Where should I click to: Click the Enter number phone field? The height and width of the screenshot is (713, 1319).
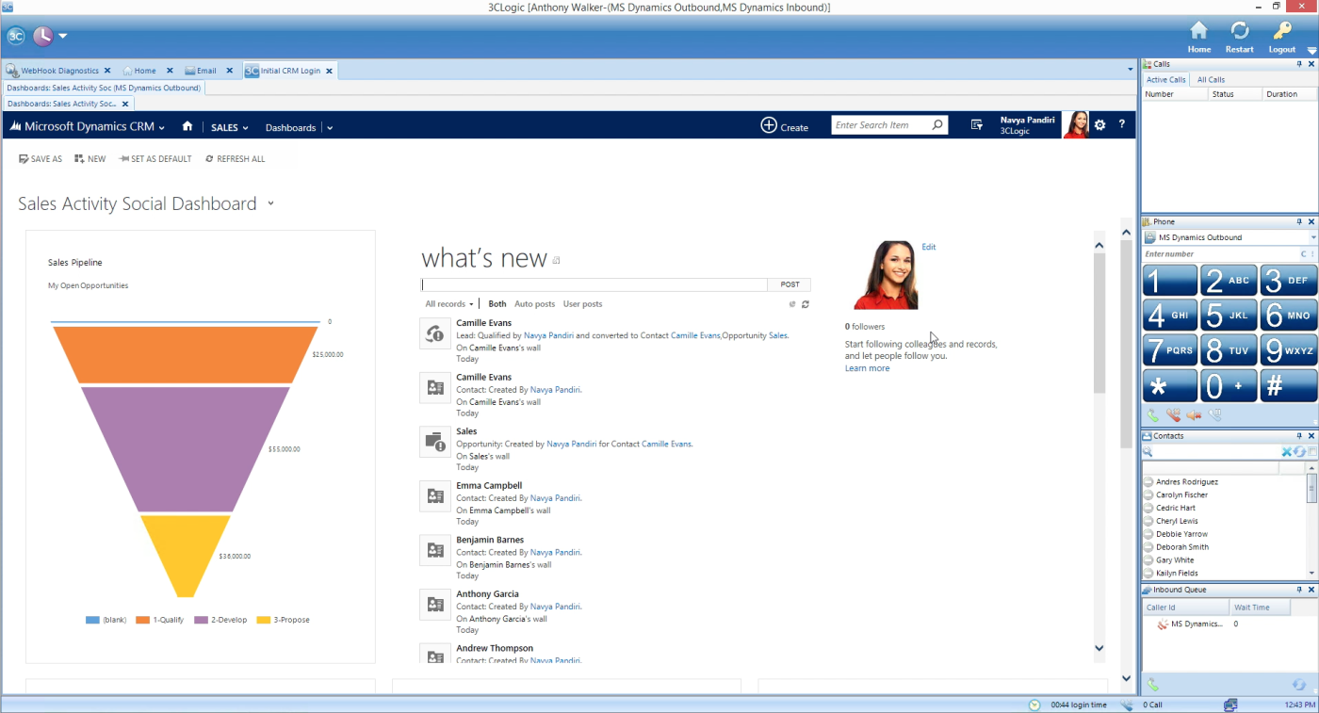[1220, 254]
